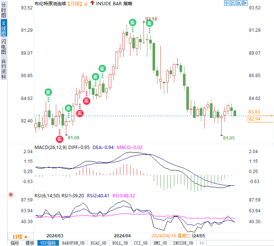This screenshot has height=246, width=274.
Task: Open the 日线 period dropdown
Action: [x=20, y=237]
